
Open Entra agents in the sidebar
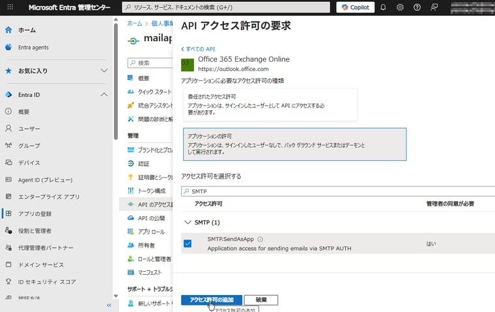click(x=33, y=48)
